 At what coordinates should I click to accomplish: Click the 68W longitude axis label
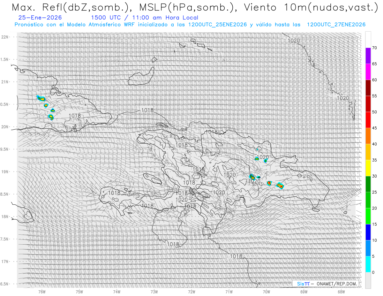coord(341,292)
